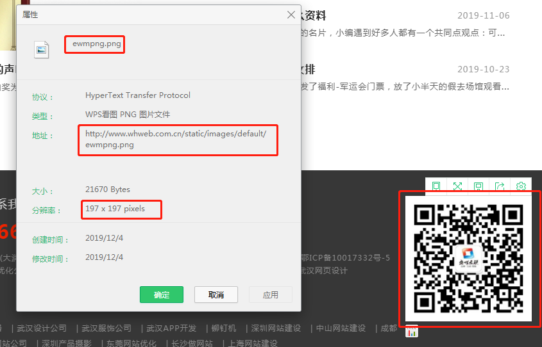Open the 中山网站建设 footer link
This screenshot has height=347, width=542.
click(x=341, y=328)
